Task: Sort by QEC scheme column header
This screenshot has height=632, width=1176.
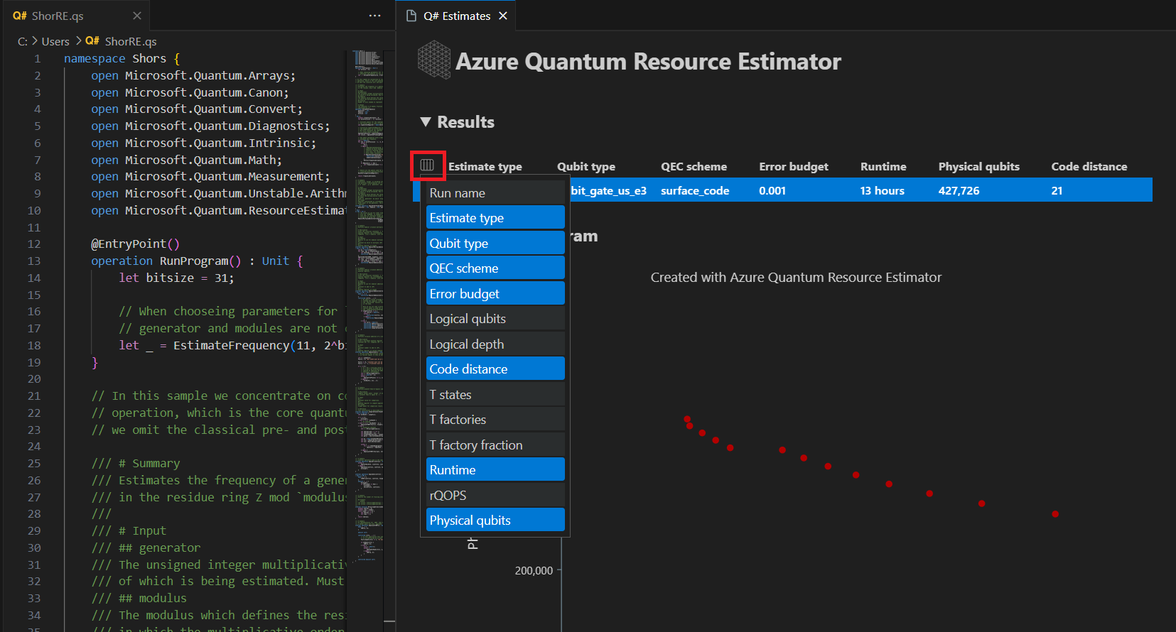Action: (x=694, y=166)
